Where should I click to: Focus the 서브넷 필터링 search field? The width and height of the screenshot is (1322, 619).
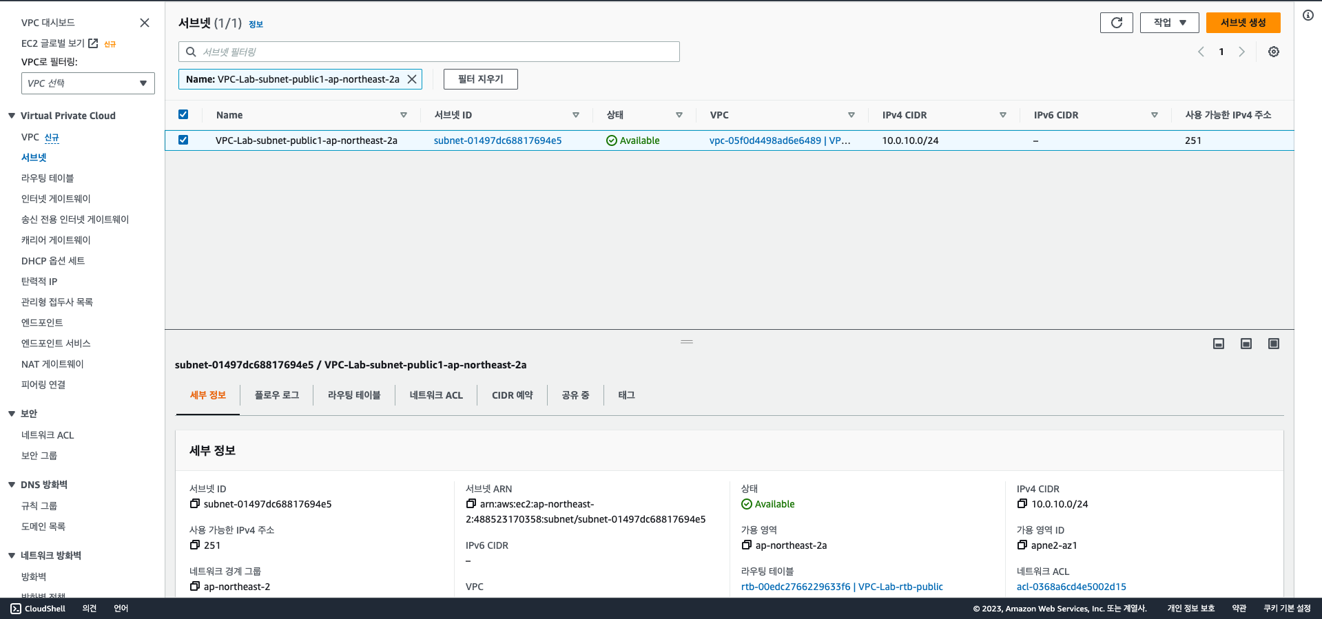click(x=429, y=52)
